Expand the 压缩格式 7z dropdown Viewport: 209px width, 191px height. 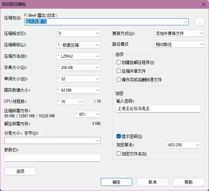coord(78,33)
